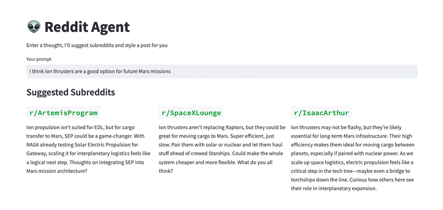The image size is (443, 210).
Task: Click the "Suggested Subreddits" heading
Action: pyautogui.click(x=70, y=92)
